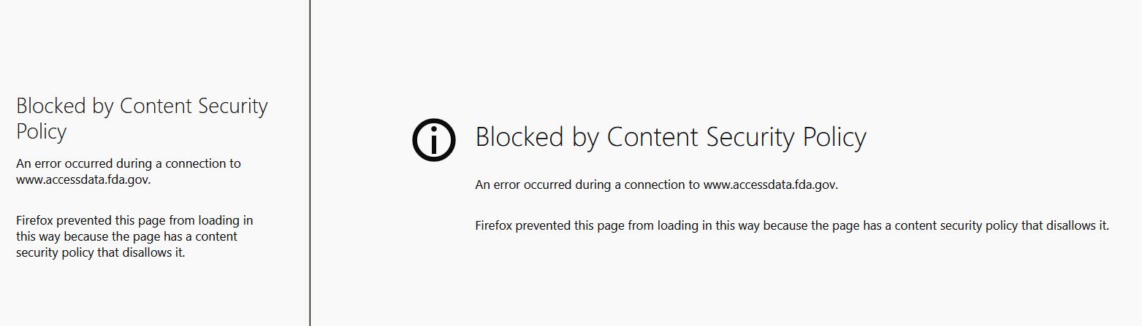The height and width of the screenshot is (326, 1142).
Task: Click the left pane's Blocked by Content Security Policy heading
Action: [x=142, y=119]
